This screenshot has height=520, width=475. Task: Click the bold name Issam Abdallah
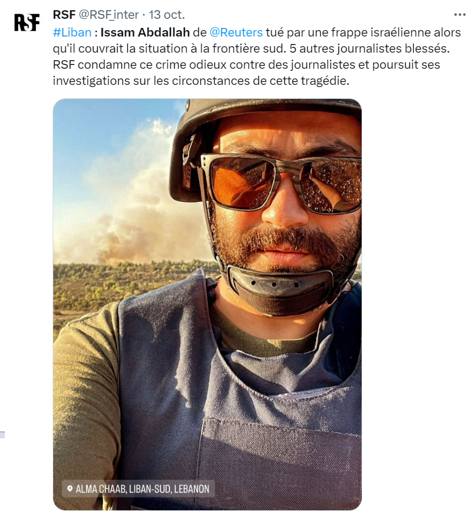pos(145,32)
